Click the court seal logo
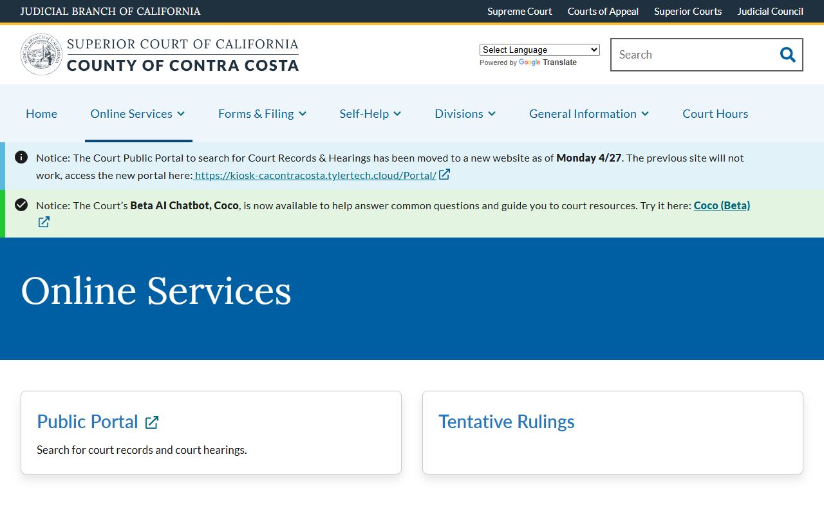The width and height of the screenshot is (824, 515). tap(41, 55)
